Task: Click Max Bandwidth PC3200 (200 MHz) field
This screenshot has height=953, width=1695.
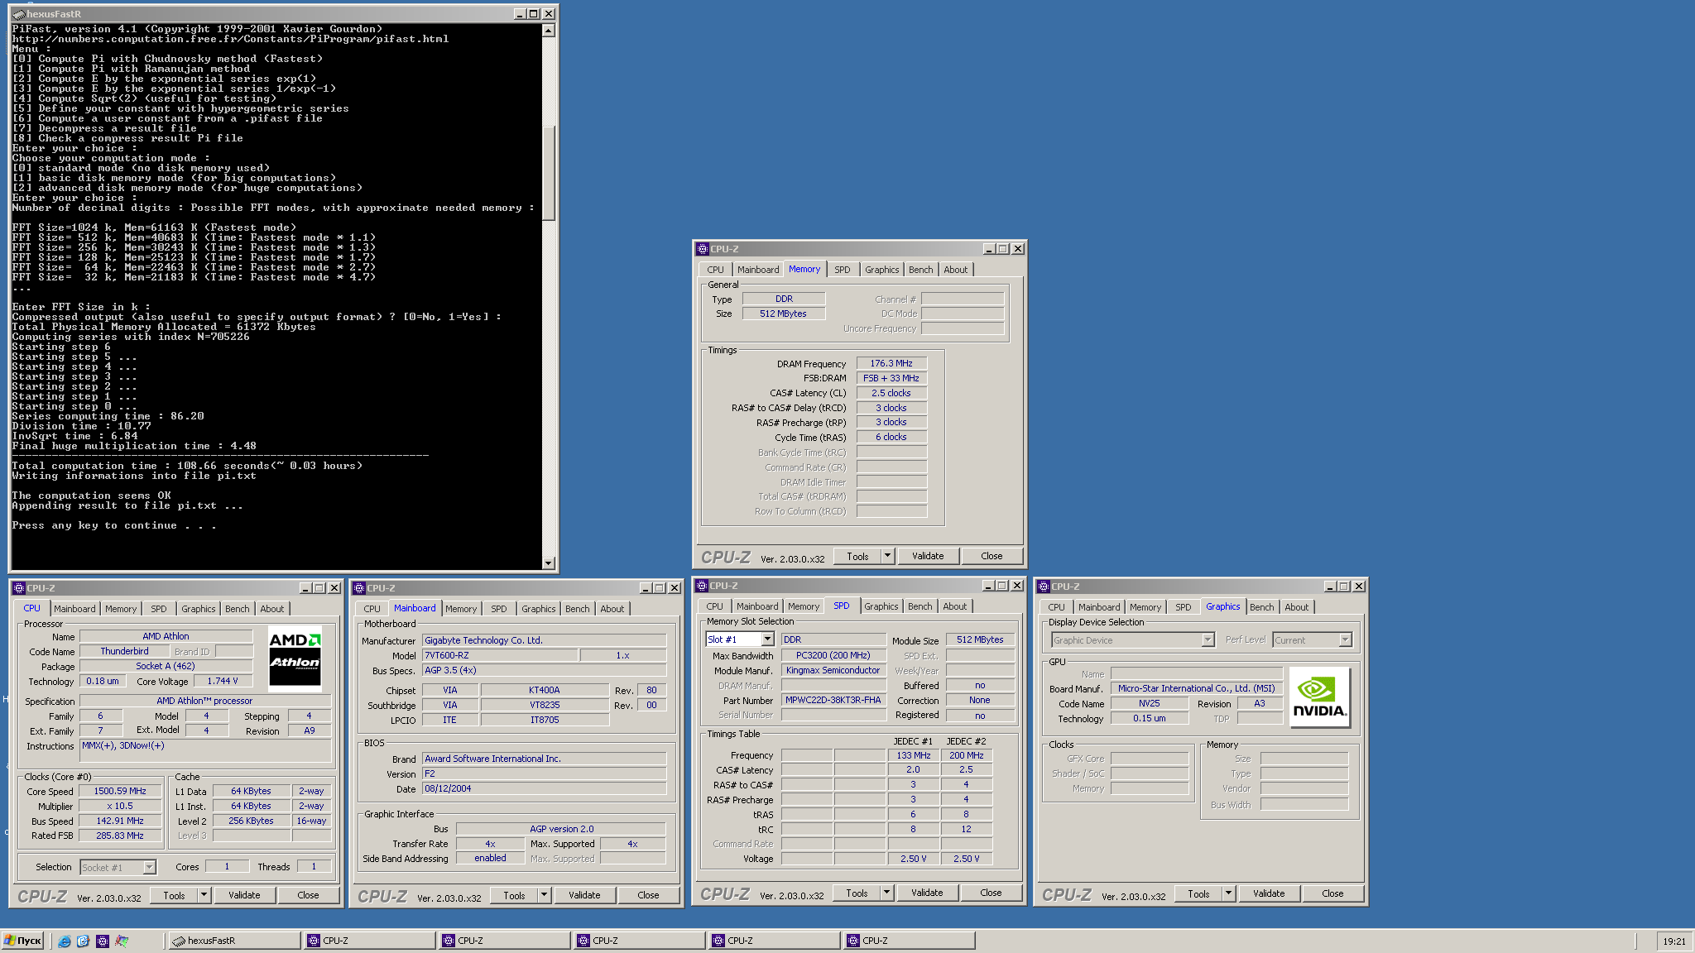Action: coord(833,655)
